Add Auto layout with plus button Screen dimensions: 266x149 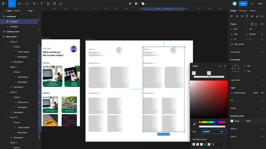[x=262, y=52]
